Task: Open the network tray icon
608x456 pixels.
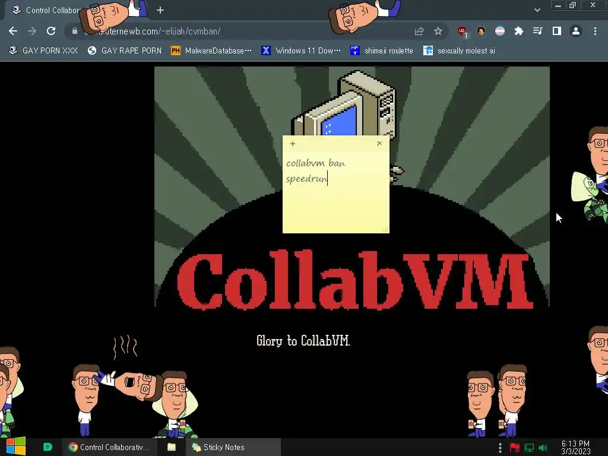Action: pos(529,448)
